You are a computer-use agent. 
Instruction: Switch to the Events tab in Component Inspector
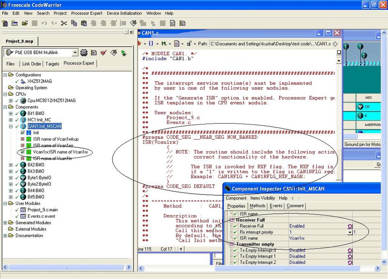(276, 206)
